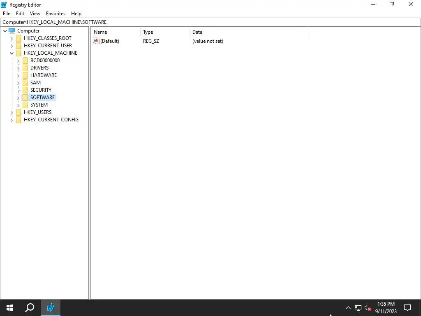Open the Edit menu

pos(20,14)
